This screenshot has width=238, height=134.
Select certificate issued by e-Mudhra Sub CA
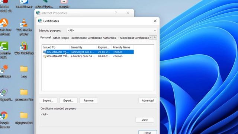point(83,56)
